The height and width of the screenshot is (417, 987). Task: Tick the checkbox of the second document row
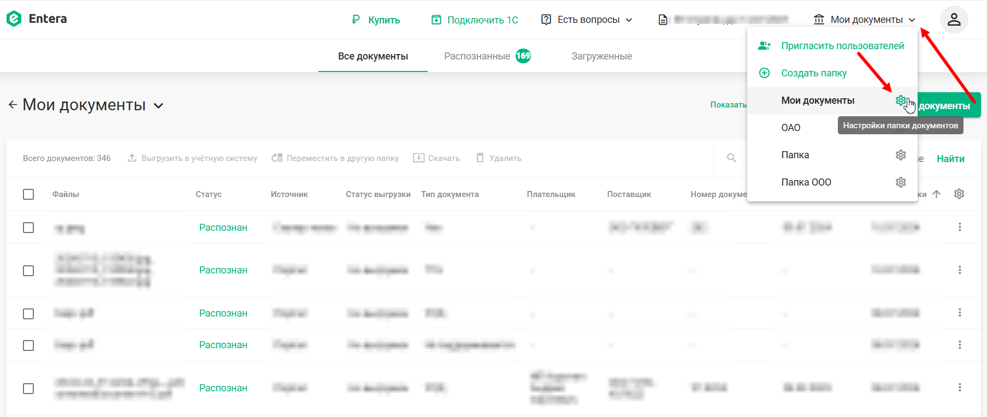(28, 271)
